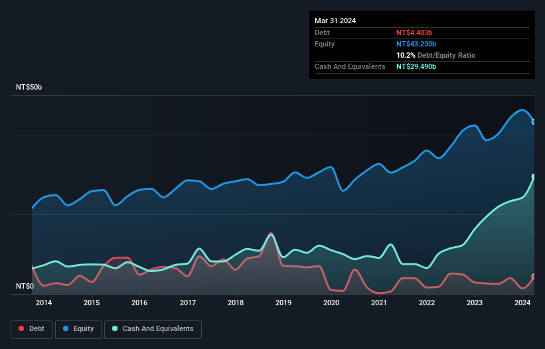
Task: Toggle the Equity series legend button
Action: click(x=78, y=329)
